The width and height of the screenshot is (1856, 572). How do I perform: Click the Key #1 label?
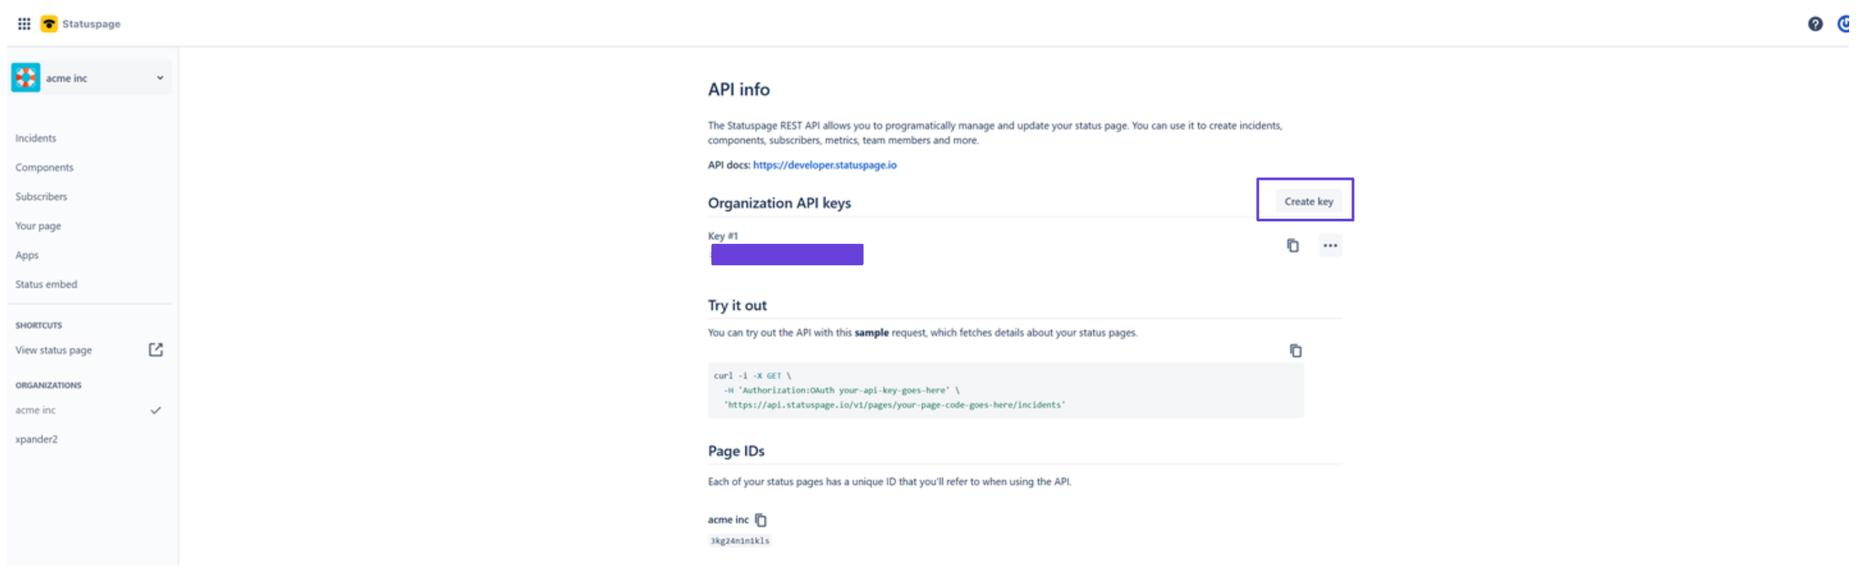pos(723,236)
